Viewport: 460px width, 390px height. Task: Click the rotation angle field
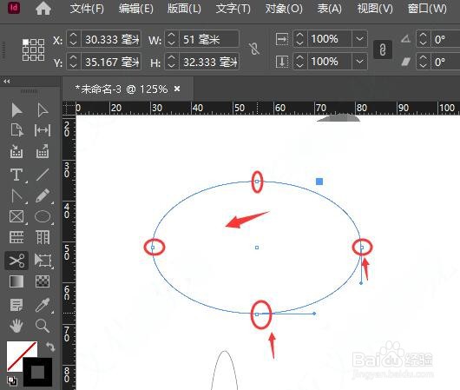[x=445, y=39]
